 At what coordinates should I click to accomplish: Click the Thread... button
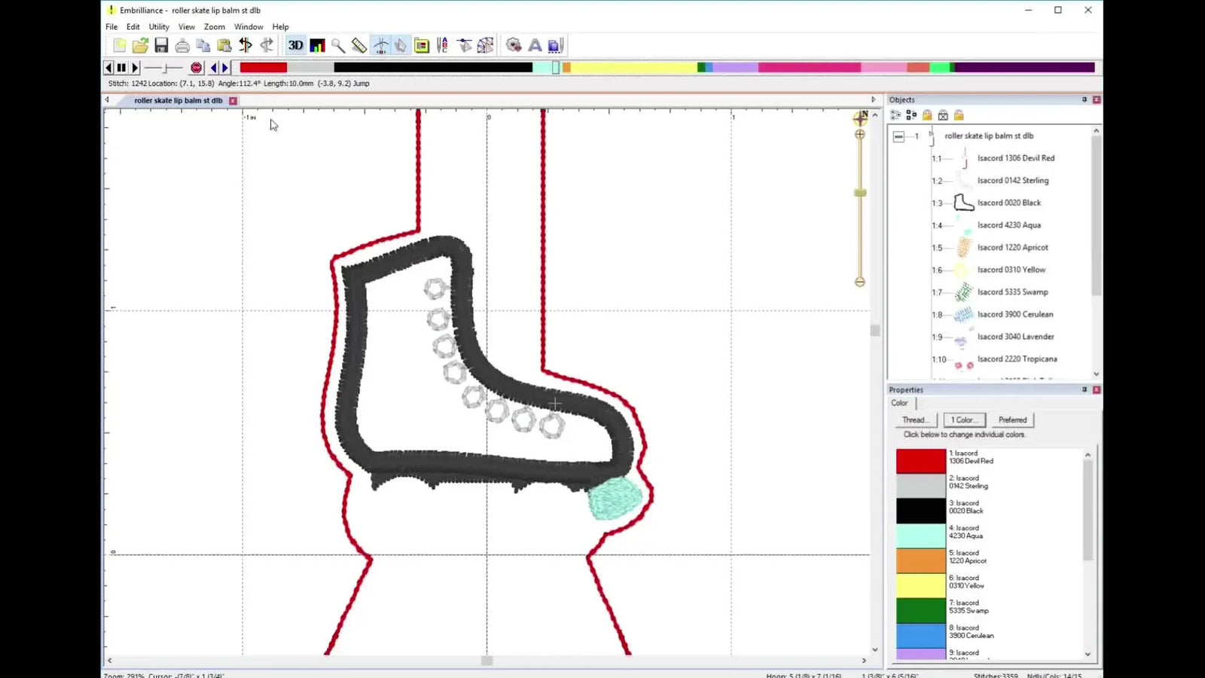[x=914, y=420]
